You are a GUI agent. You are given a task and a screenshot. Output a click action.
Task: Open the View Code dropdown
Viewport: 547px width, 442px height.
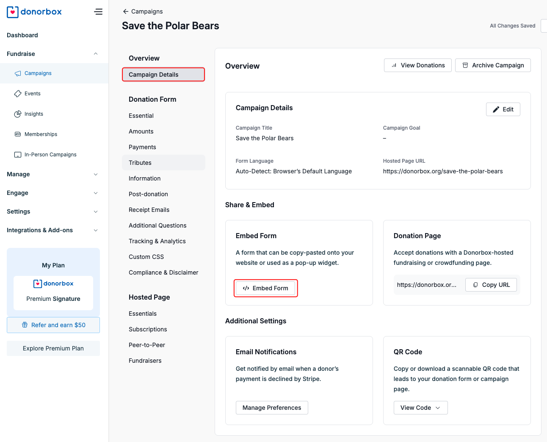(x=420, y=408)
